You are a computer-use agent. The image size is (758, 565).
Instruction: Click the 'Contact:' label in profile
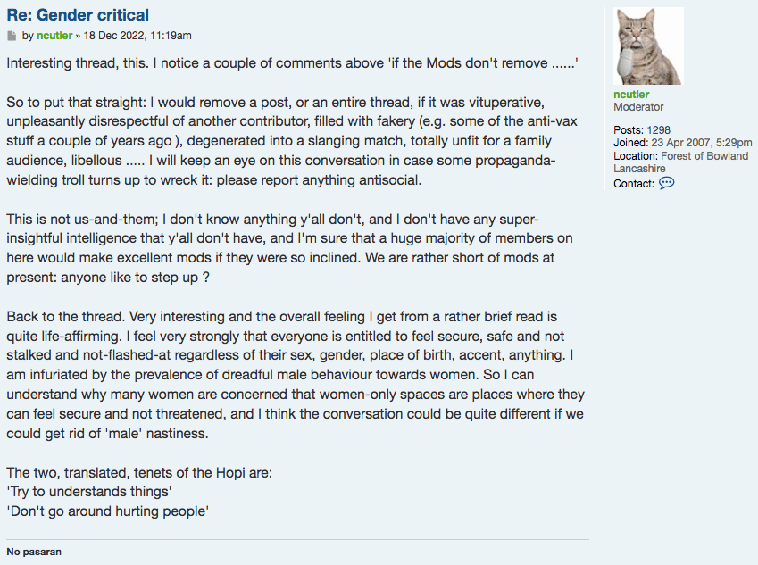pyautogui.click(x=635, y=184)
